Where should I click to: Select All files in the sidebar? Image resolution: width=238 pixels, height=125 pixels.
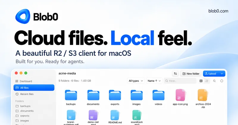click(34, 88)
